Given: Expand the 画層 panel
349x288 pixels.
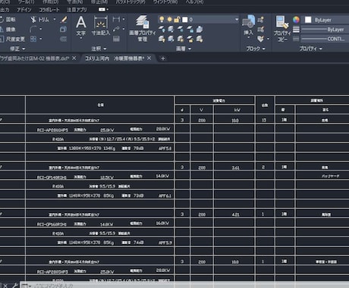Looking at the screenshot, I should point(184,49).
